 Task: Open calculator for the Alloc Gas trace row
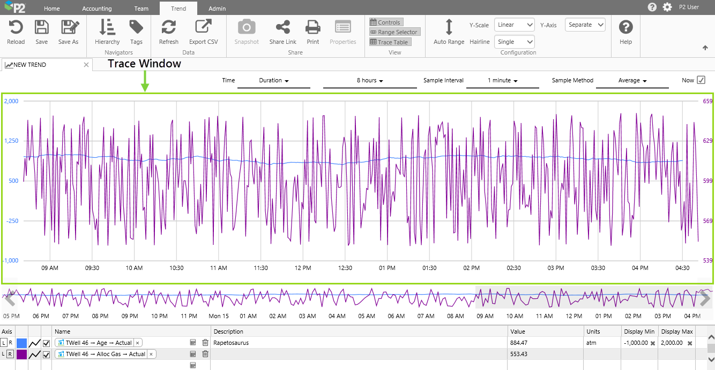click(193, 354)
